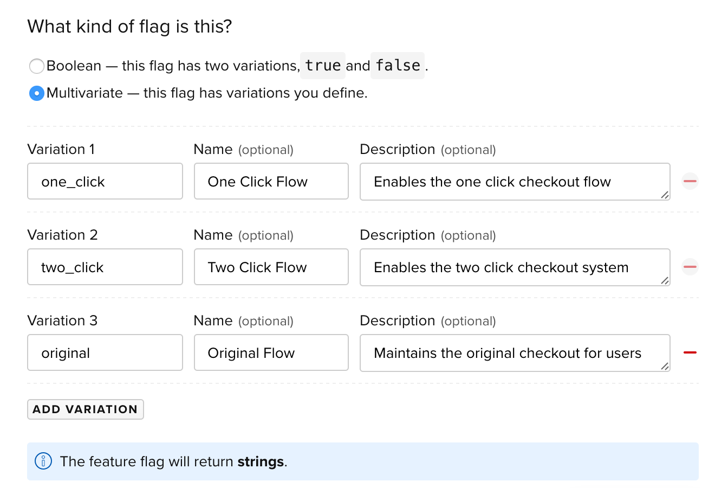Click the info icon in the strings notice

43,461
